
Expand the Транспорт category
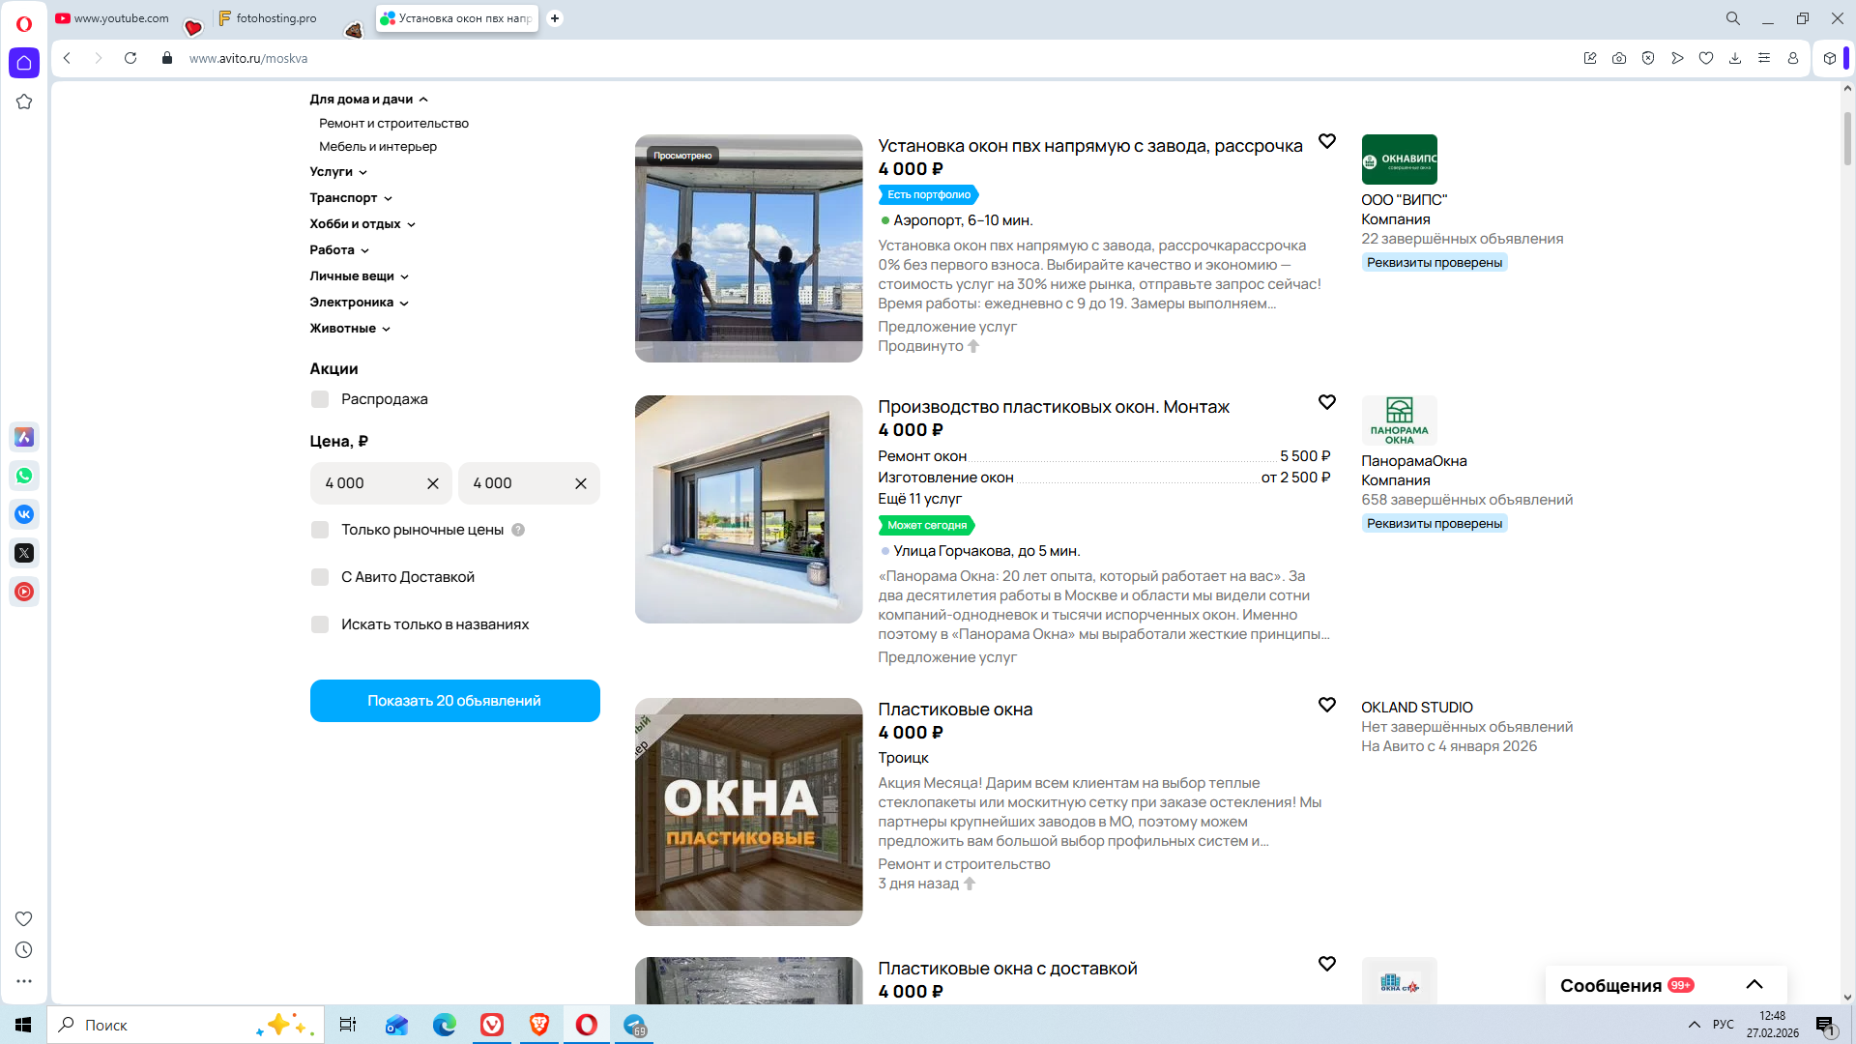pos(350,198)
